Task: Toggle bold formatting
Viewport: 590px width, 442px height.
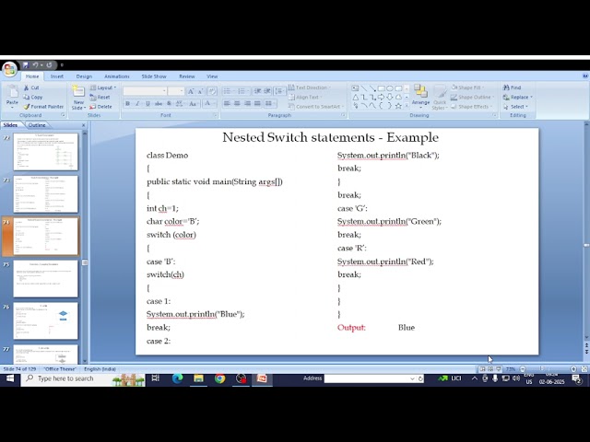Action: click(x=127, y=103)
